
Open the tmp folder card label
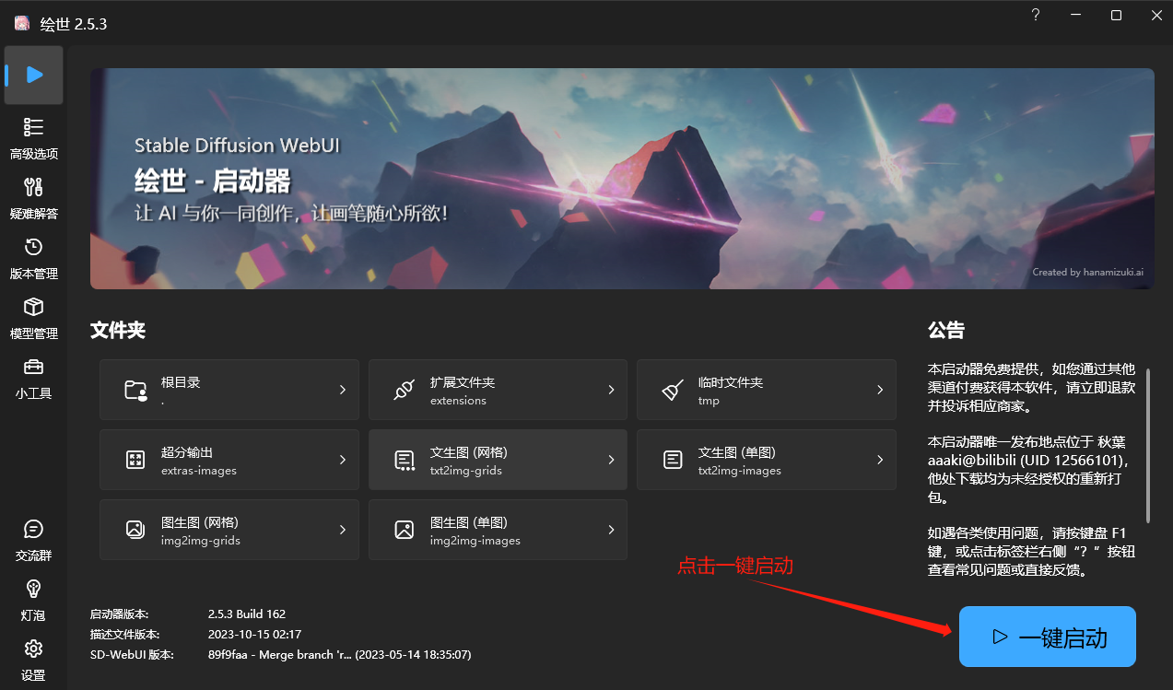(709, 401)
